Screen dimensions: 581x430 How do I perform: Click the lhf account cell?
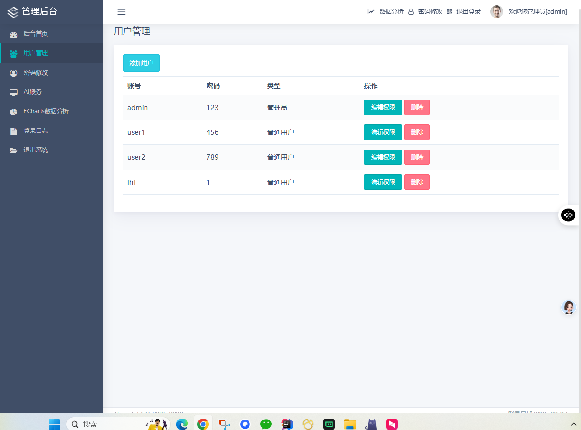(x=132, y=182)
